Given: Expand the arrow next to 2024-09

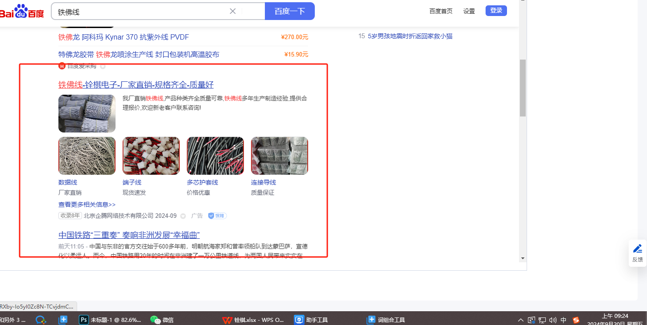Looking at the screenshot, I should click(183, 216).
